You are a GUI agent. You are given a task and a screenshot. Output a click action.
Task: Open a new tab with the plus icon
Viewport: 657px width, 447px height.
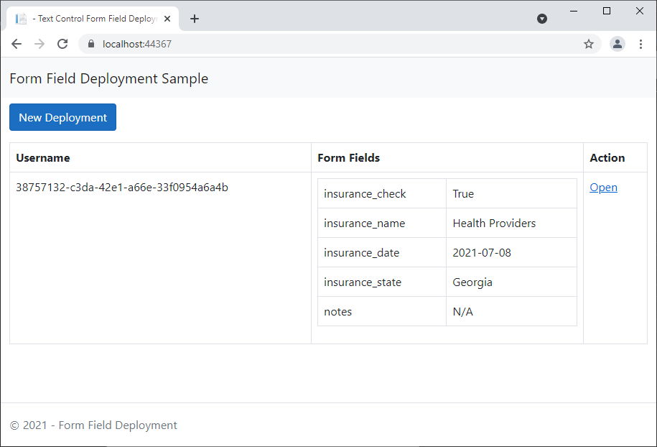click(x=195, y=19)
